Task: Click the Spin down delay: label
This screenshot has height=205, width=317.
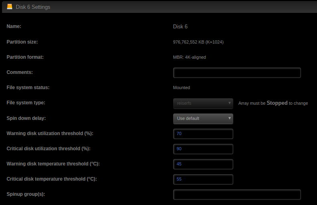Action: click(x=26, y=118)
